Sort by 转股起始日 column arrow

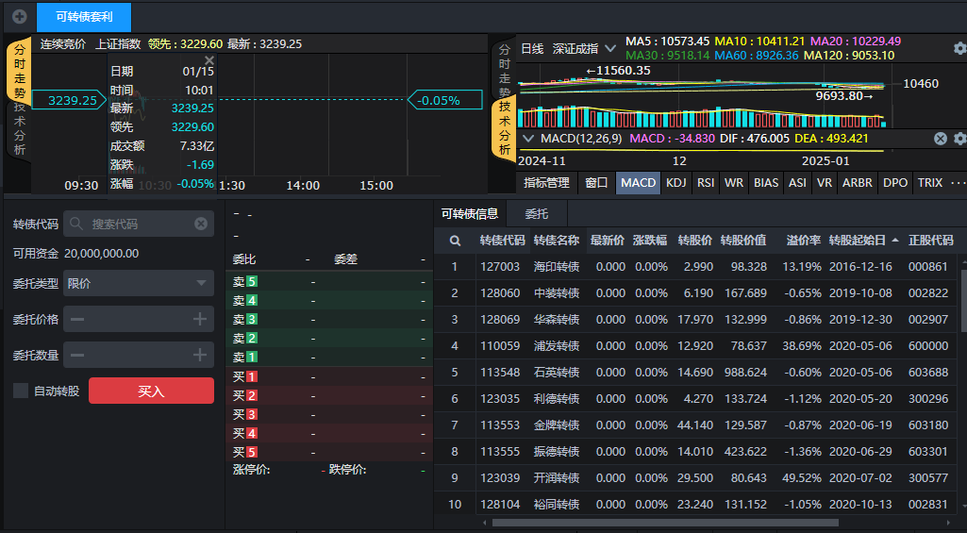click(x=895, y=240)
